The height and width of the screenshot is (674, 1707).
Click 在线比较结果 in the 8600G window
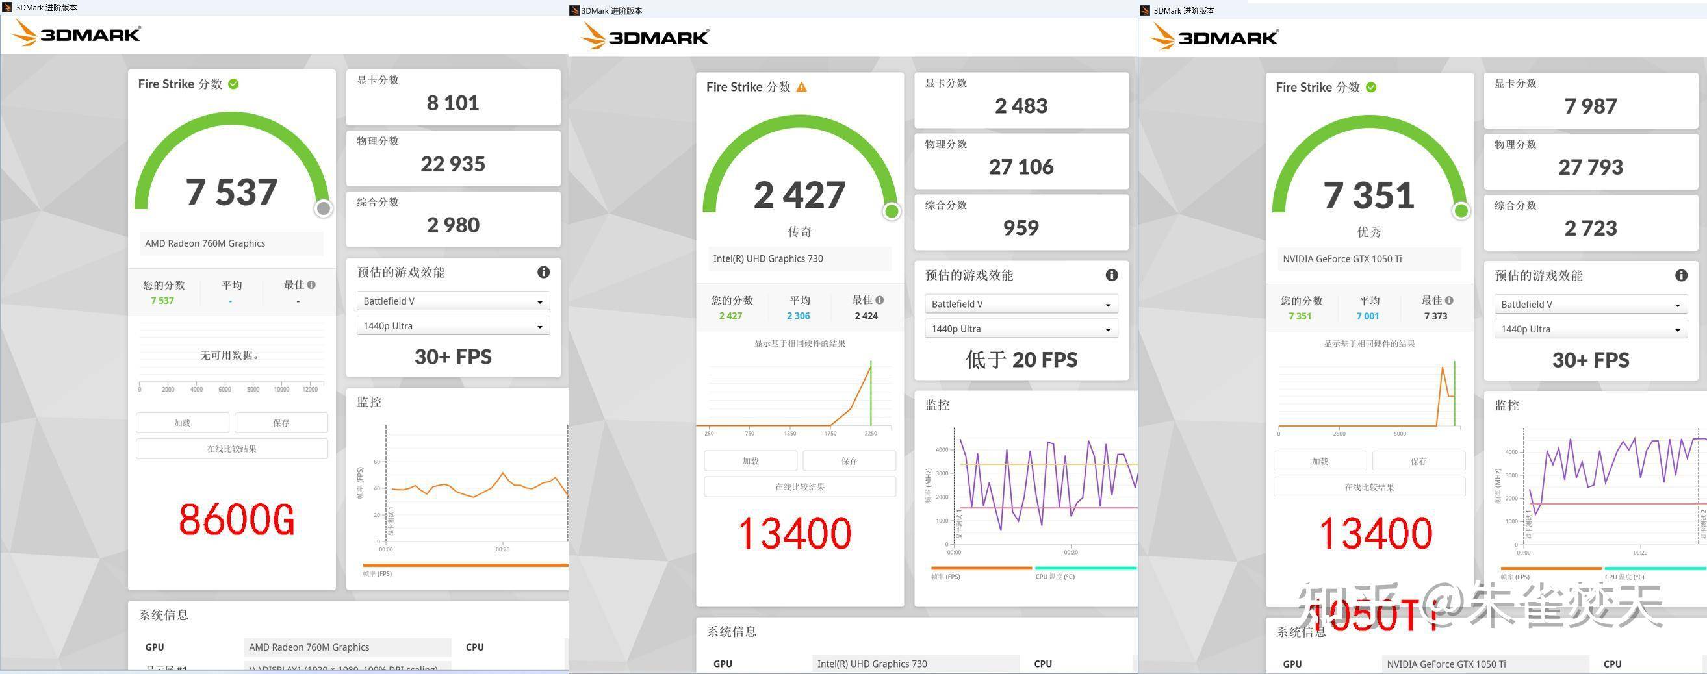point(232,448)
